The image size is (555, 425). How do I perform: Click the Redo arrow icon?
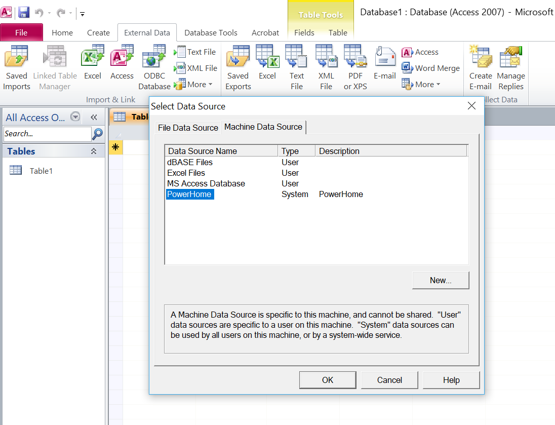tap(61, 13)
